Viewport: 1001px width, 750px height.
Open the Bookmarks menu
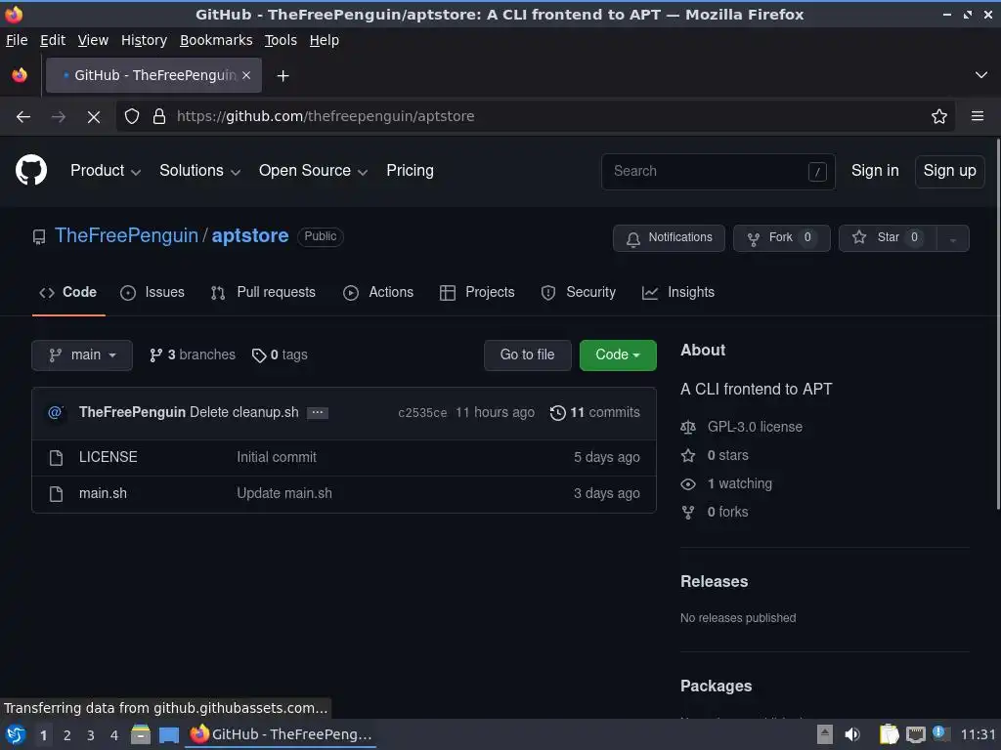coord(216,40)
